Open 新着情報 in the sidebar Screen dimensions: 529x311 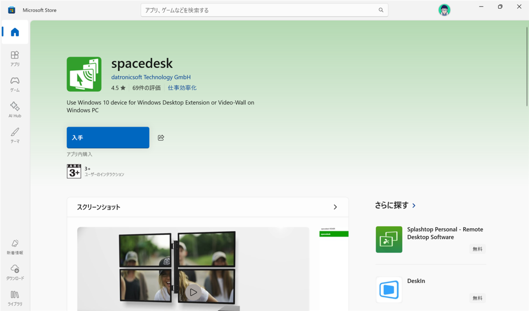pyautogui.click(x=15, y=247)
